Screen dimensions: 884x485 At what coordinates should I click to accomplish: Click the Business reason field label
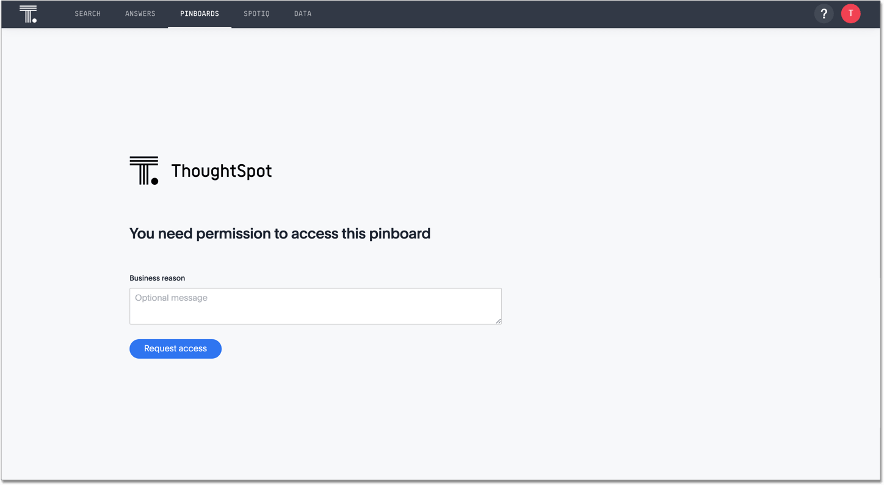coord(156,278)
